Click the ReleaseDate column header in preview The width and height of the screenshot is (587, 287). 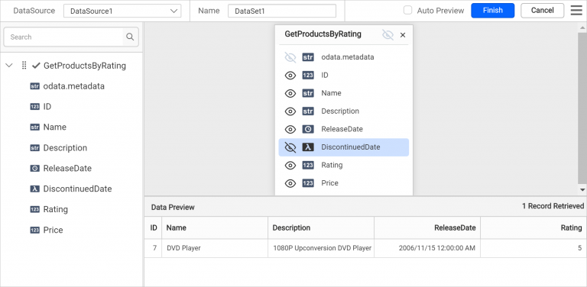(427, 227)
